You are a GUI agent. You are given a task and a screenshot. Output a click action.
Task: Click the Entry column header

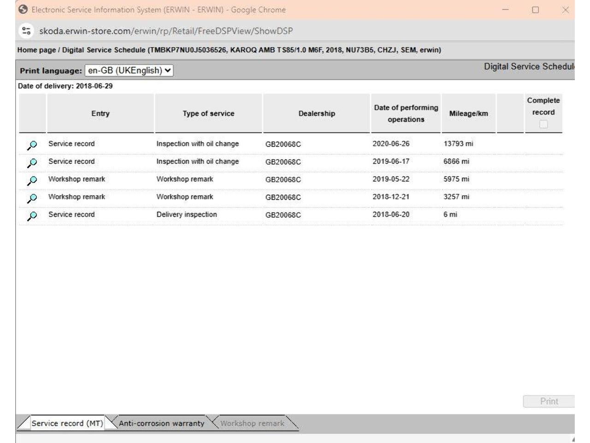pos(100,114)
